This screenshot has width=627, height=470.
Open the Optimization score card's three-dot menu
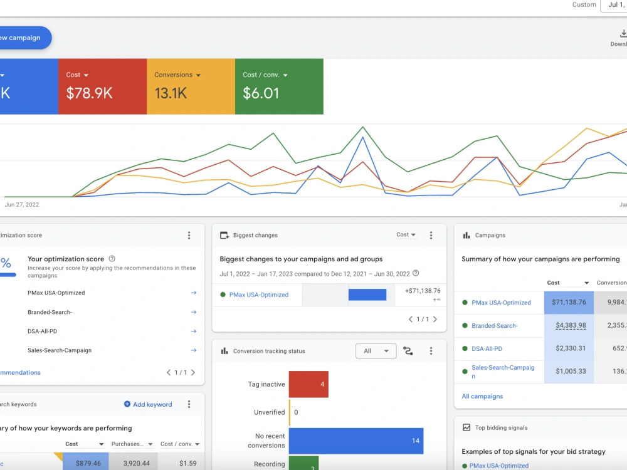click(189, 236)
